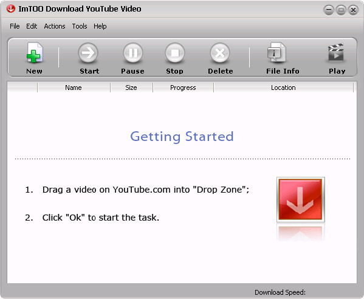This screenshot has height=299, width=364.
Task: Click the Play clapperboard icon
Action: coord(336,52)
